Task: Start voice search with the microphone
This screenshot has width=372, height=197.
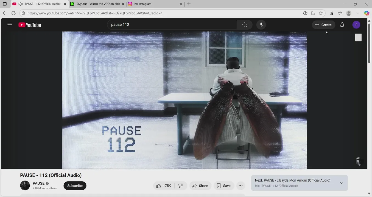Action: pyautogui.click(x=261, y=25)
